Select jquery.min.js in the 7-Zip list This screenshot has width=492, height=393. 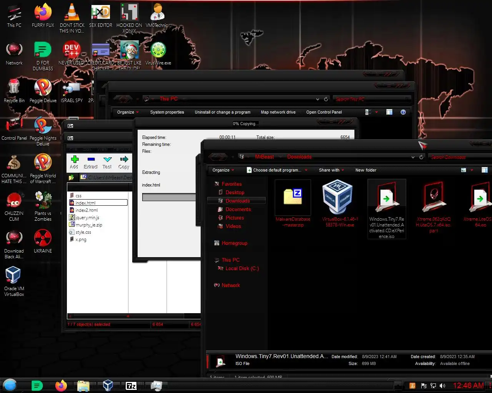click(x=87, y=218)
